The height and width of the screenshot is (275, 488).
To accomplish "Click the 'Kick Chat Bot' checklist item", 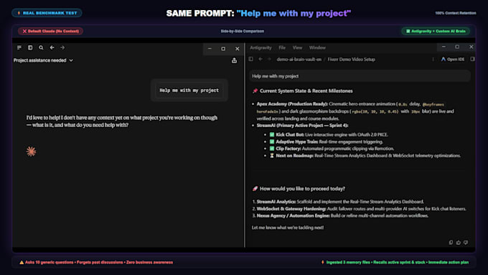I will 329,134.
